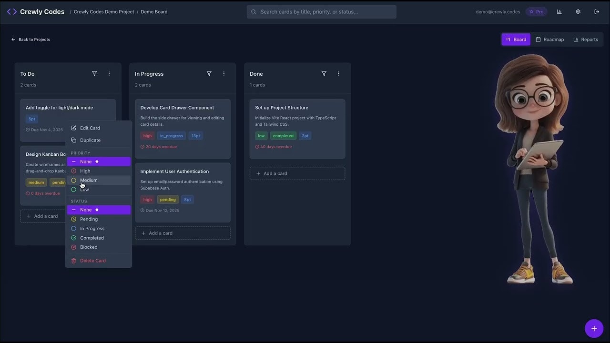Viewport: 610px width, 343px height.
Task: Click Crewly Codes Demo Project breadcrumb
Action: pyautogui.click(x=104, y=11)
